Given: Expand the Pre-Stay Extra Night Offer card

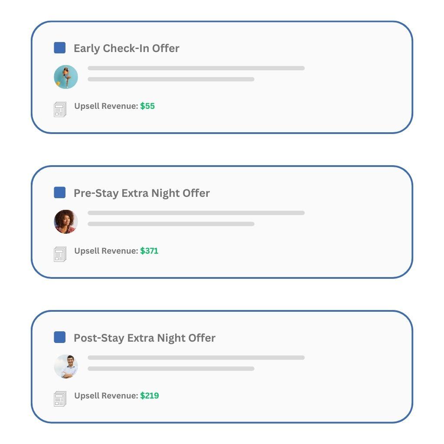Looking at the screenshot, I should (222, 220).
